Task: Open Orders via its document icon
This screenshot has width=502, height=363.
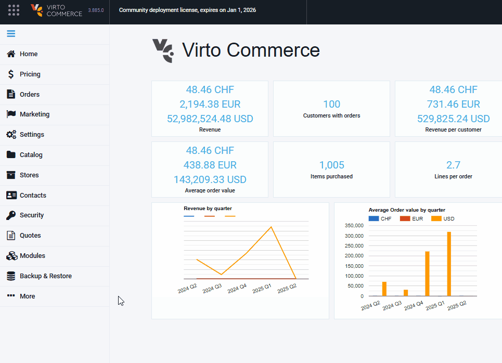Action: (11, 94)
